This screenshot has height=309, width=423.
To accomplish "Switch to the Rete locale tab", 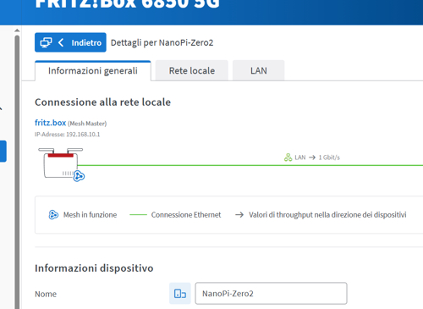I will 192,70.
